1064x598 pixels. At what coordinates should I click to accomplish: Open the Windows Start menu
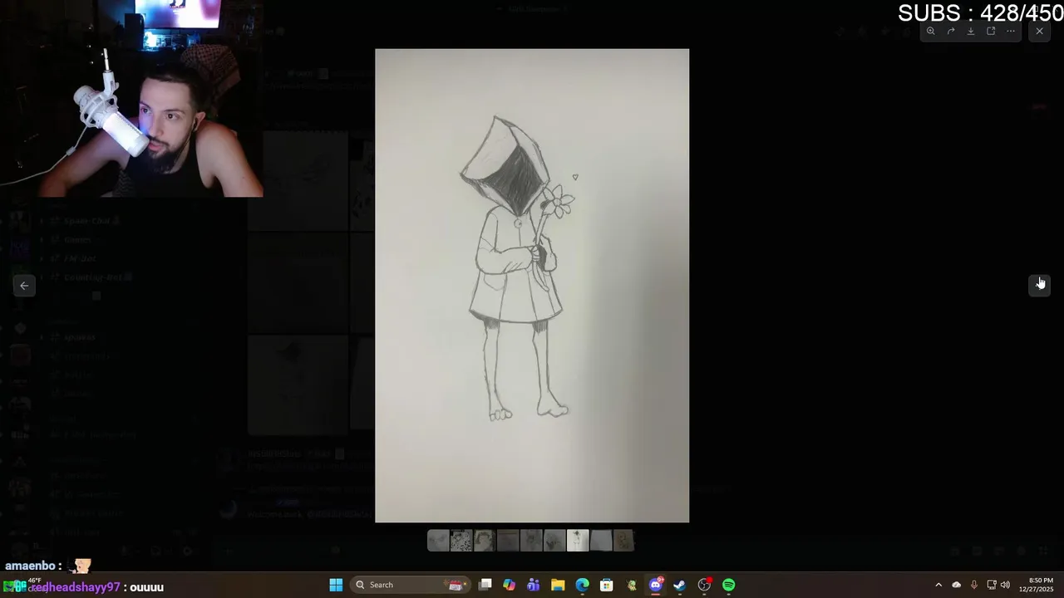(336, 585)
